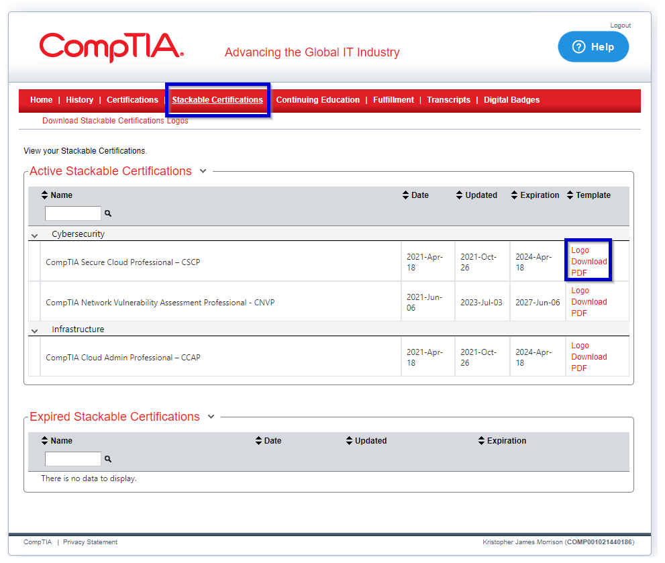
Task: Open the History menu item
Action: tap(79, 100)
